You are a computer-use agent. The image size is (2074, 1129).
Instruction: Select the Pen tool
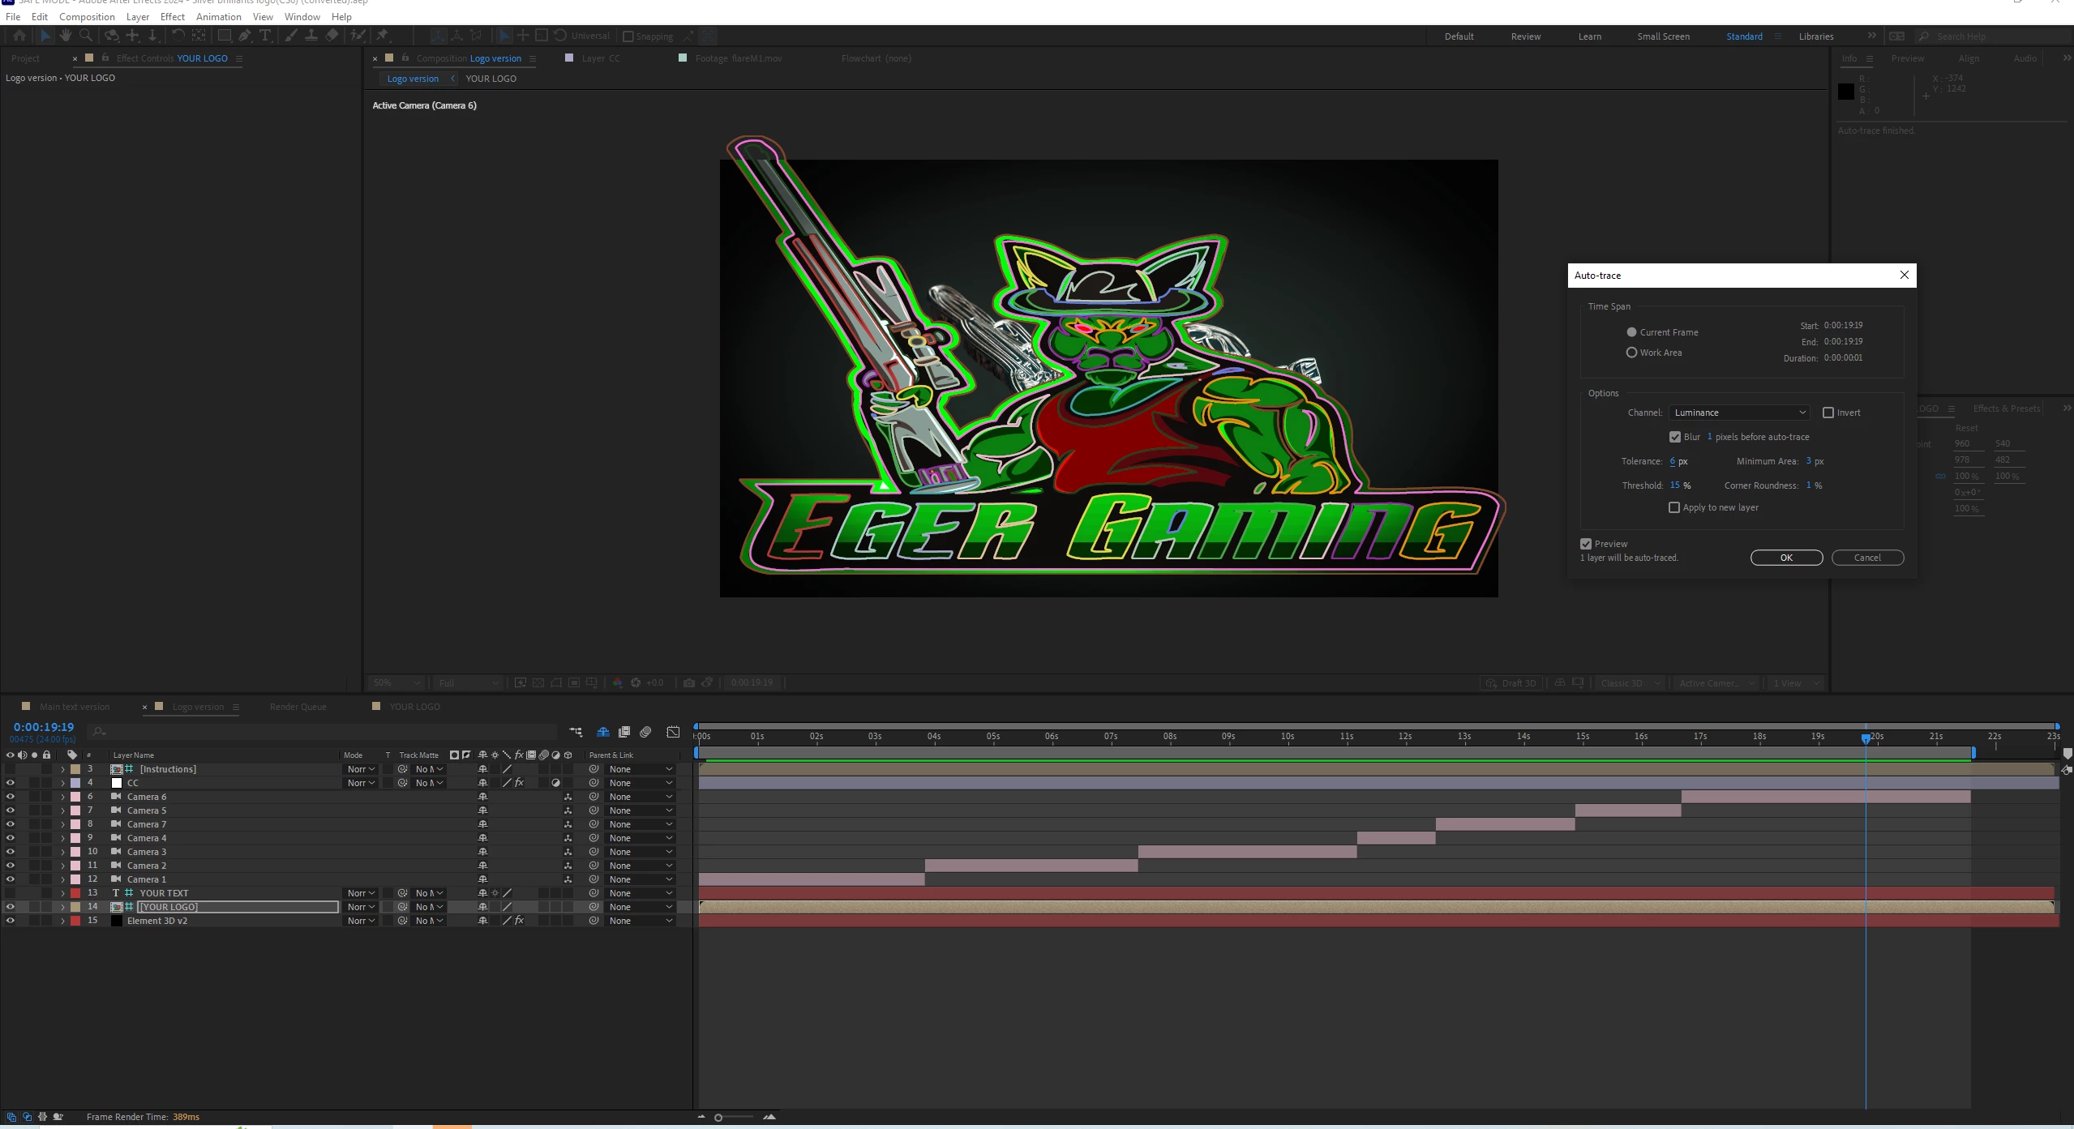[x=244, y=36]
